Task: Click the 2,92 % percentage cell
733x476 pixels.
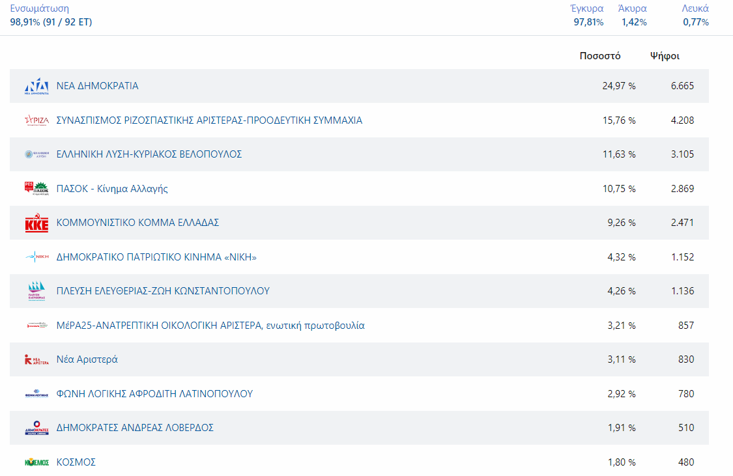Action: [622, 394]
